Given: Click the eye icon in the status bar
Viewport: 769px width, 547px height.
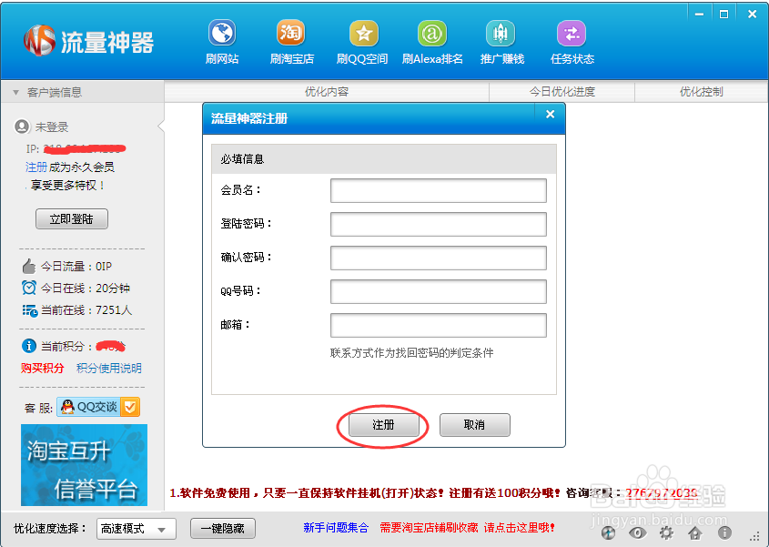Looking at the screenshot, I should point(637,533).
